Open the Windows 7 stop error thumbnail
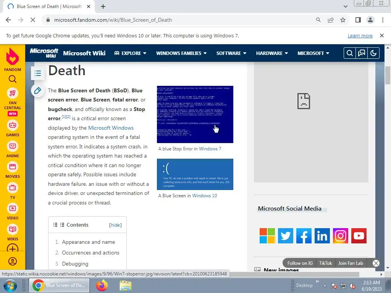 [x=195, y=114]
